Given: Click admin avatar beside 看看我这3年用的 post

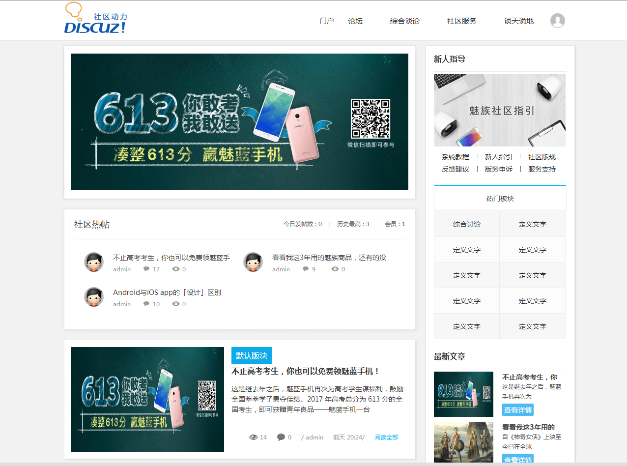Looking at the screenshot, I should 253,262.
